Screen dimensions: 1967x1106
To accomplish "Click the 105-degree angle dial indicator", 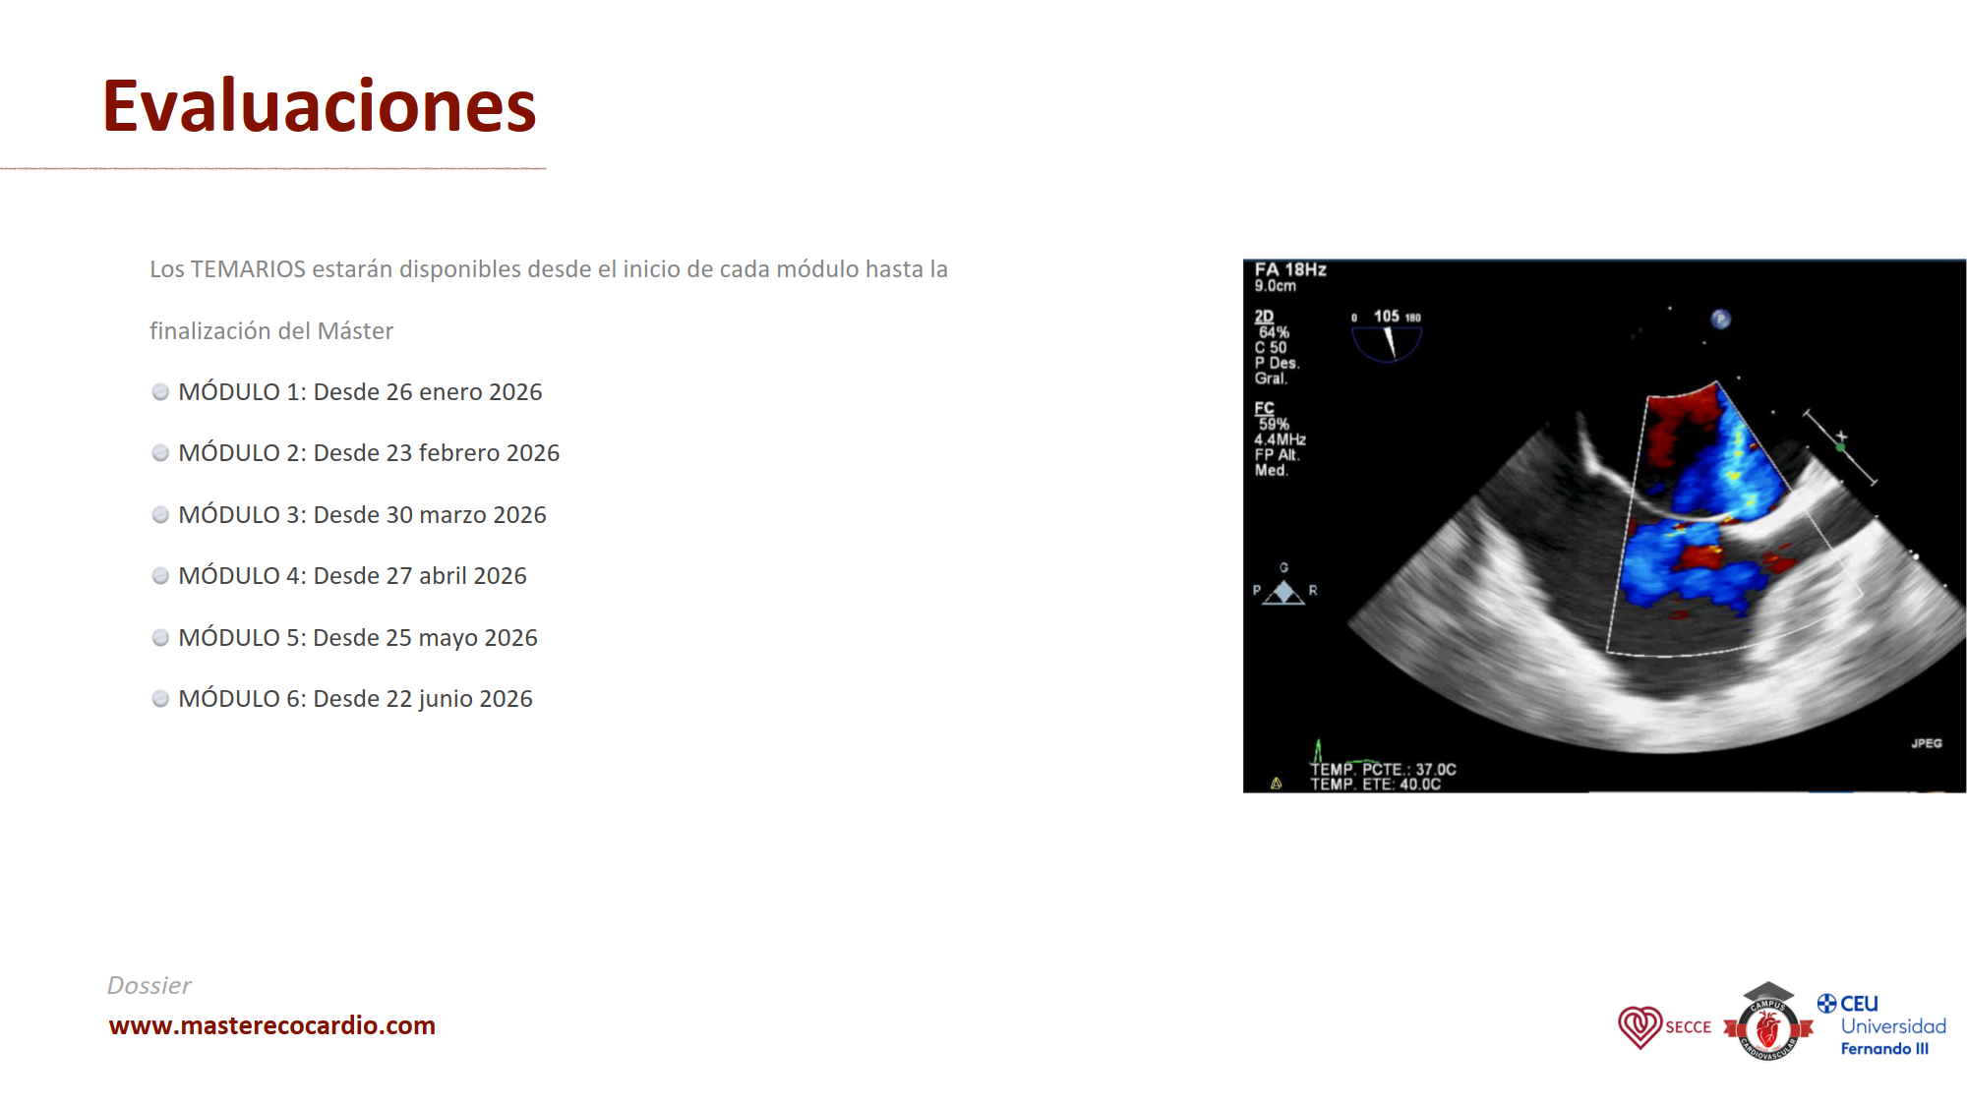I will [1387, 337].
